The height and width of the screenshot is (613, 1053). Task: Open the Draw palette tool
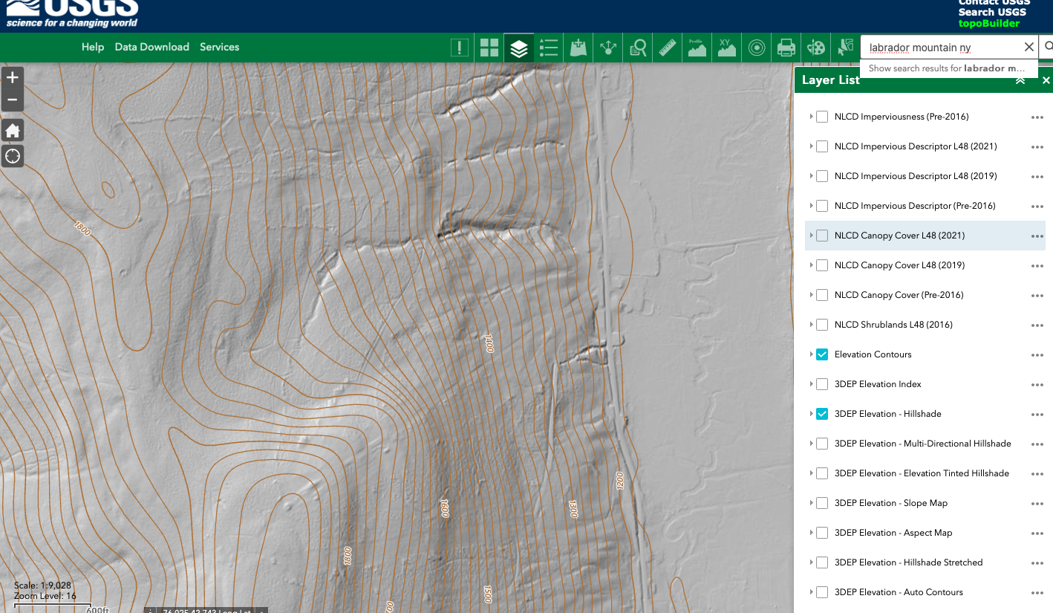click(816, 48)
